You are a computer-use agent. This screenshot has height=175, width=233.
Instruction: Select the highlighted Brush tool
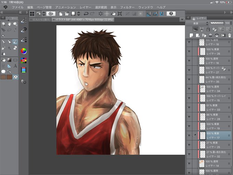pos(15,42)
